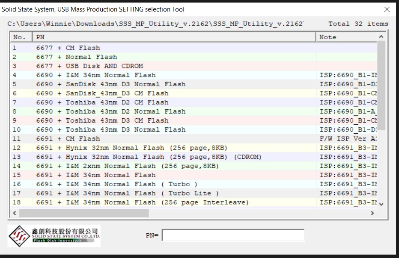Click the 'Total 32 items' label
399x258 pixels.
358,24
